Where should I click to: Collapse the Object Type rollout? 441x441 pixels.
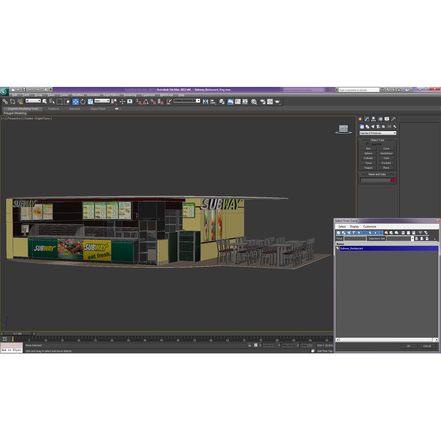tap(377, 140)
